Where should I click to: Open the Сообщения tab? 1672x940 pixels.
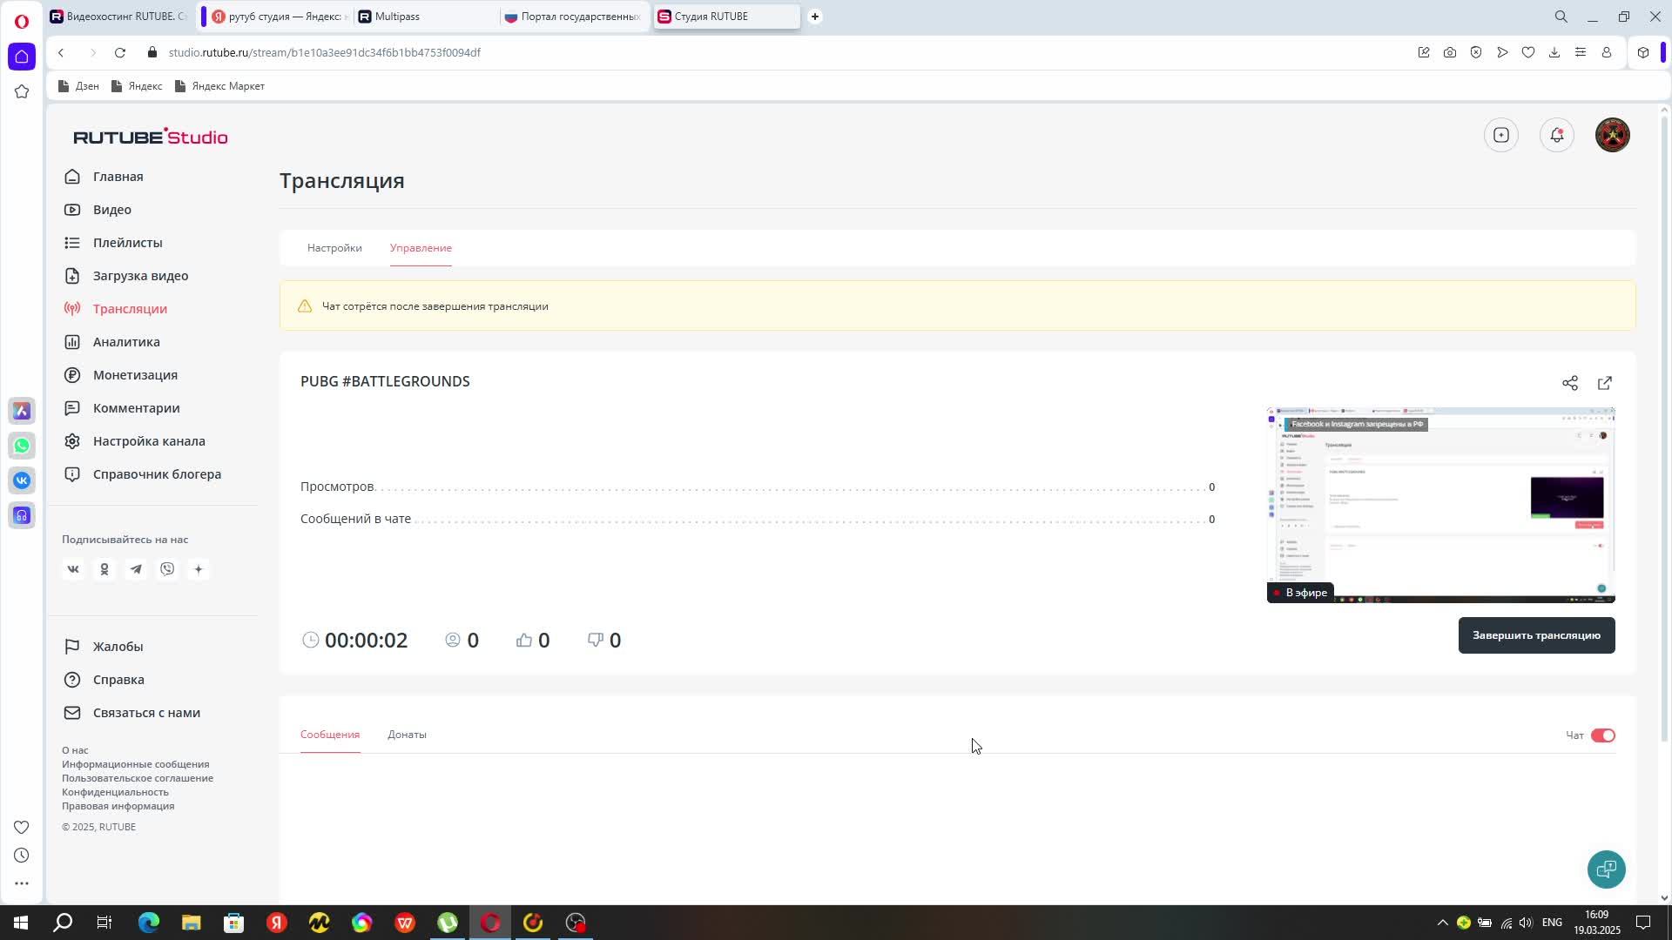[x=330, y=735]
